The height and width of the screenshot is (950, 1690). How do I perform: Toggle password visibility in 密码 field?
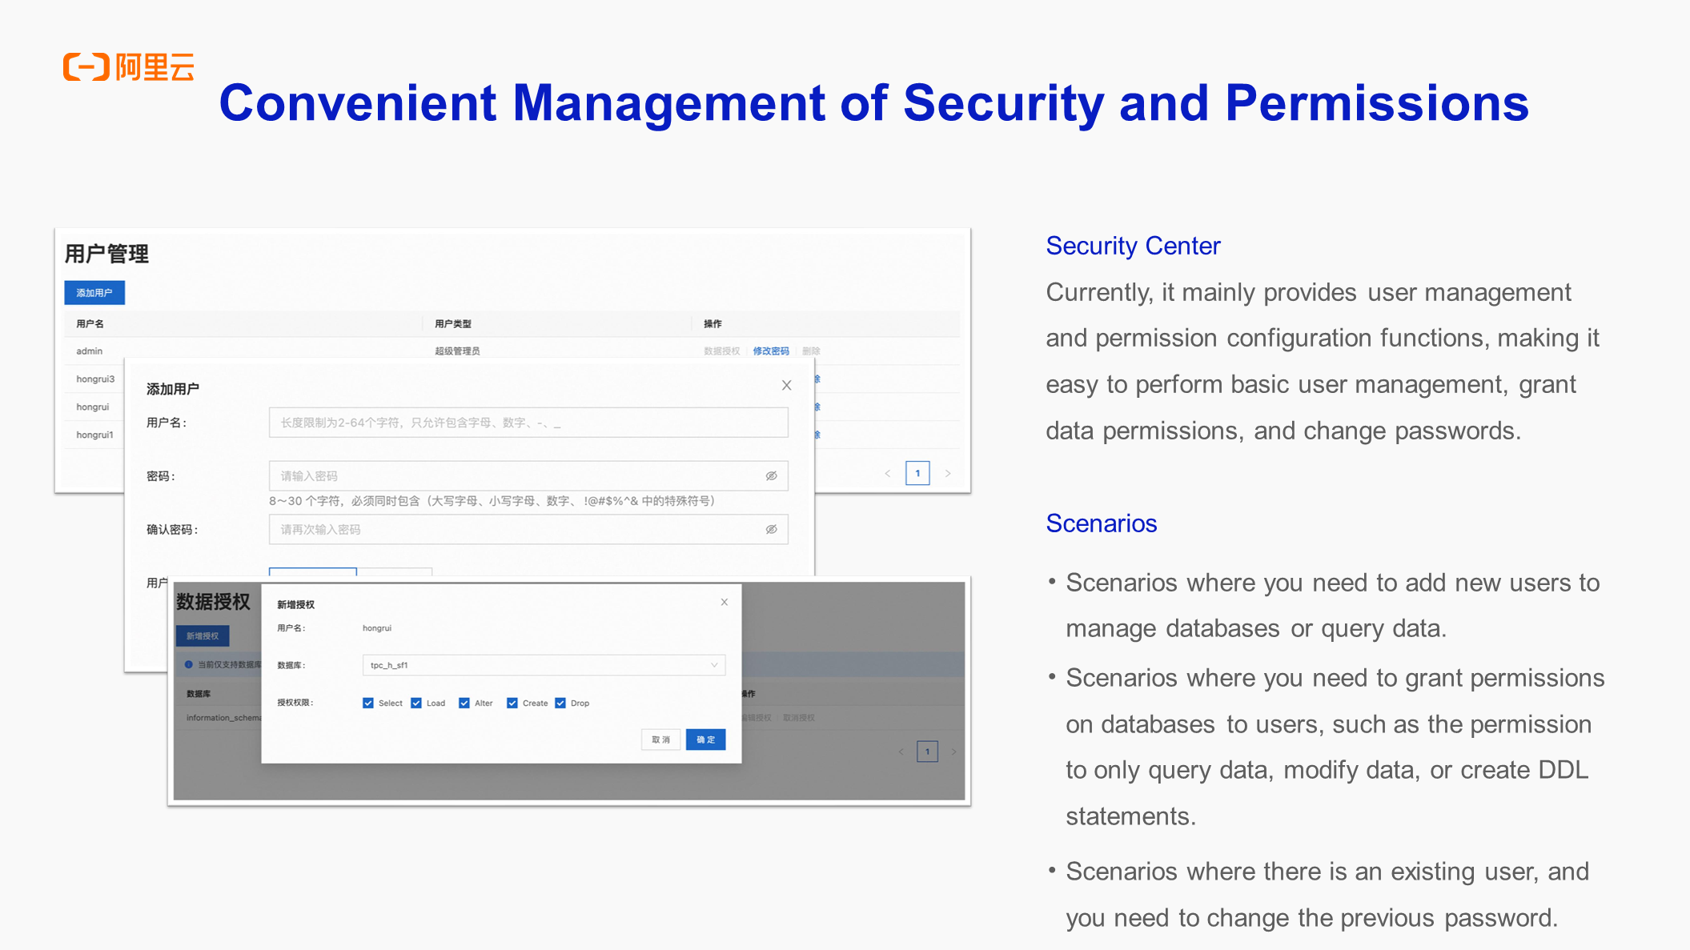click(772, 476)
